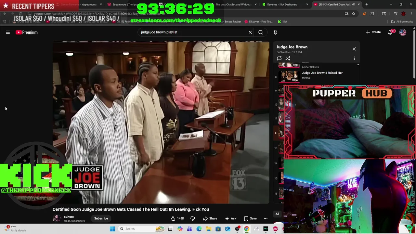Open Microsoft Store from the taskbar
This screenshot has height=234, width=416.
(x=218, y=229)
